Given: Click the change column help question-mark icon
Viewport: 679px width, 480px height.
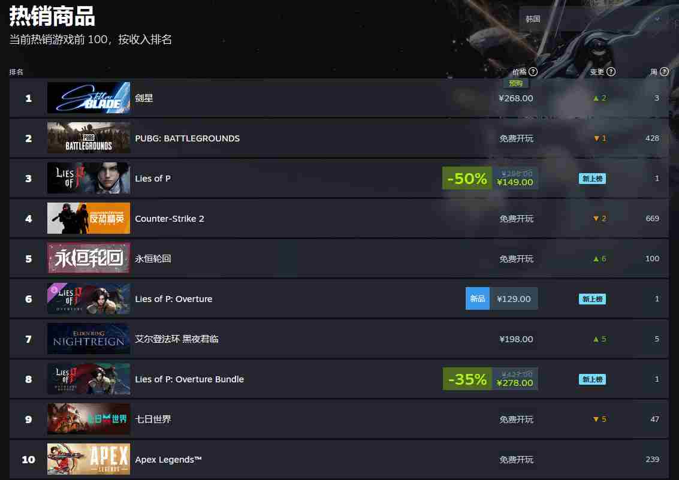Looking at the screenshot, I should (611, 72).
